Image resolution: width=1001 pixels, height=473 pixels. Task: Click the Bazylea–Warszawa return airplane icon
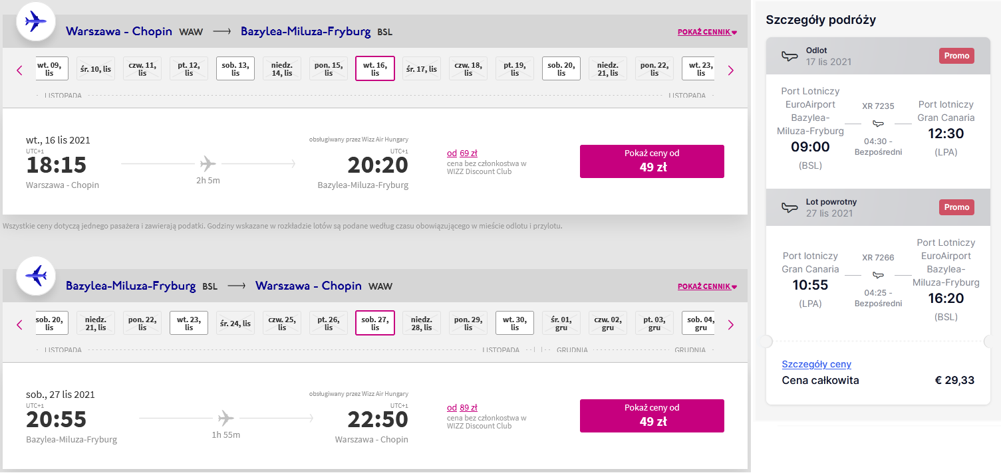(x=36, y=276)
